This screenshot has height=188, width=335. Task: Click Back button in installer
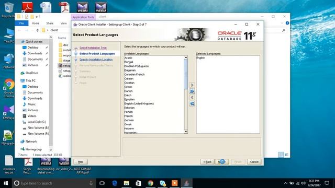coord(207,162)
